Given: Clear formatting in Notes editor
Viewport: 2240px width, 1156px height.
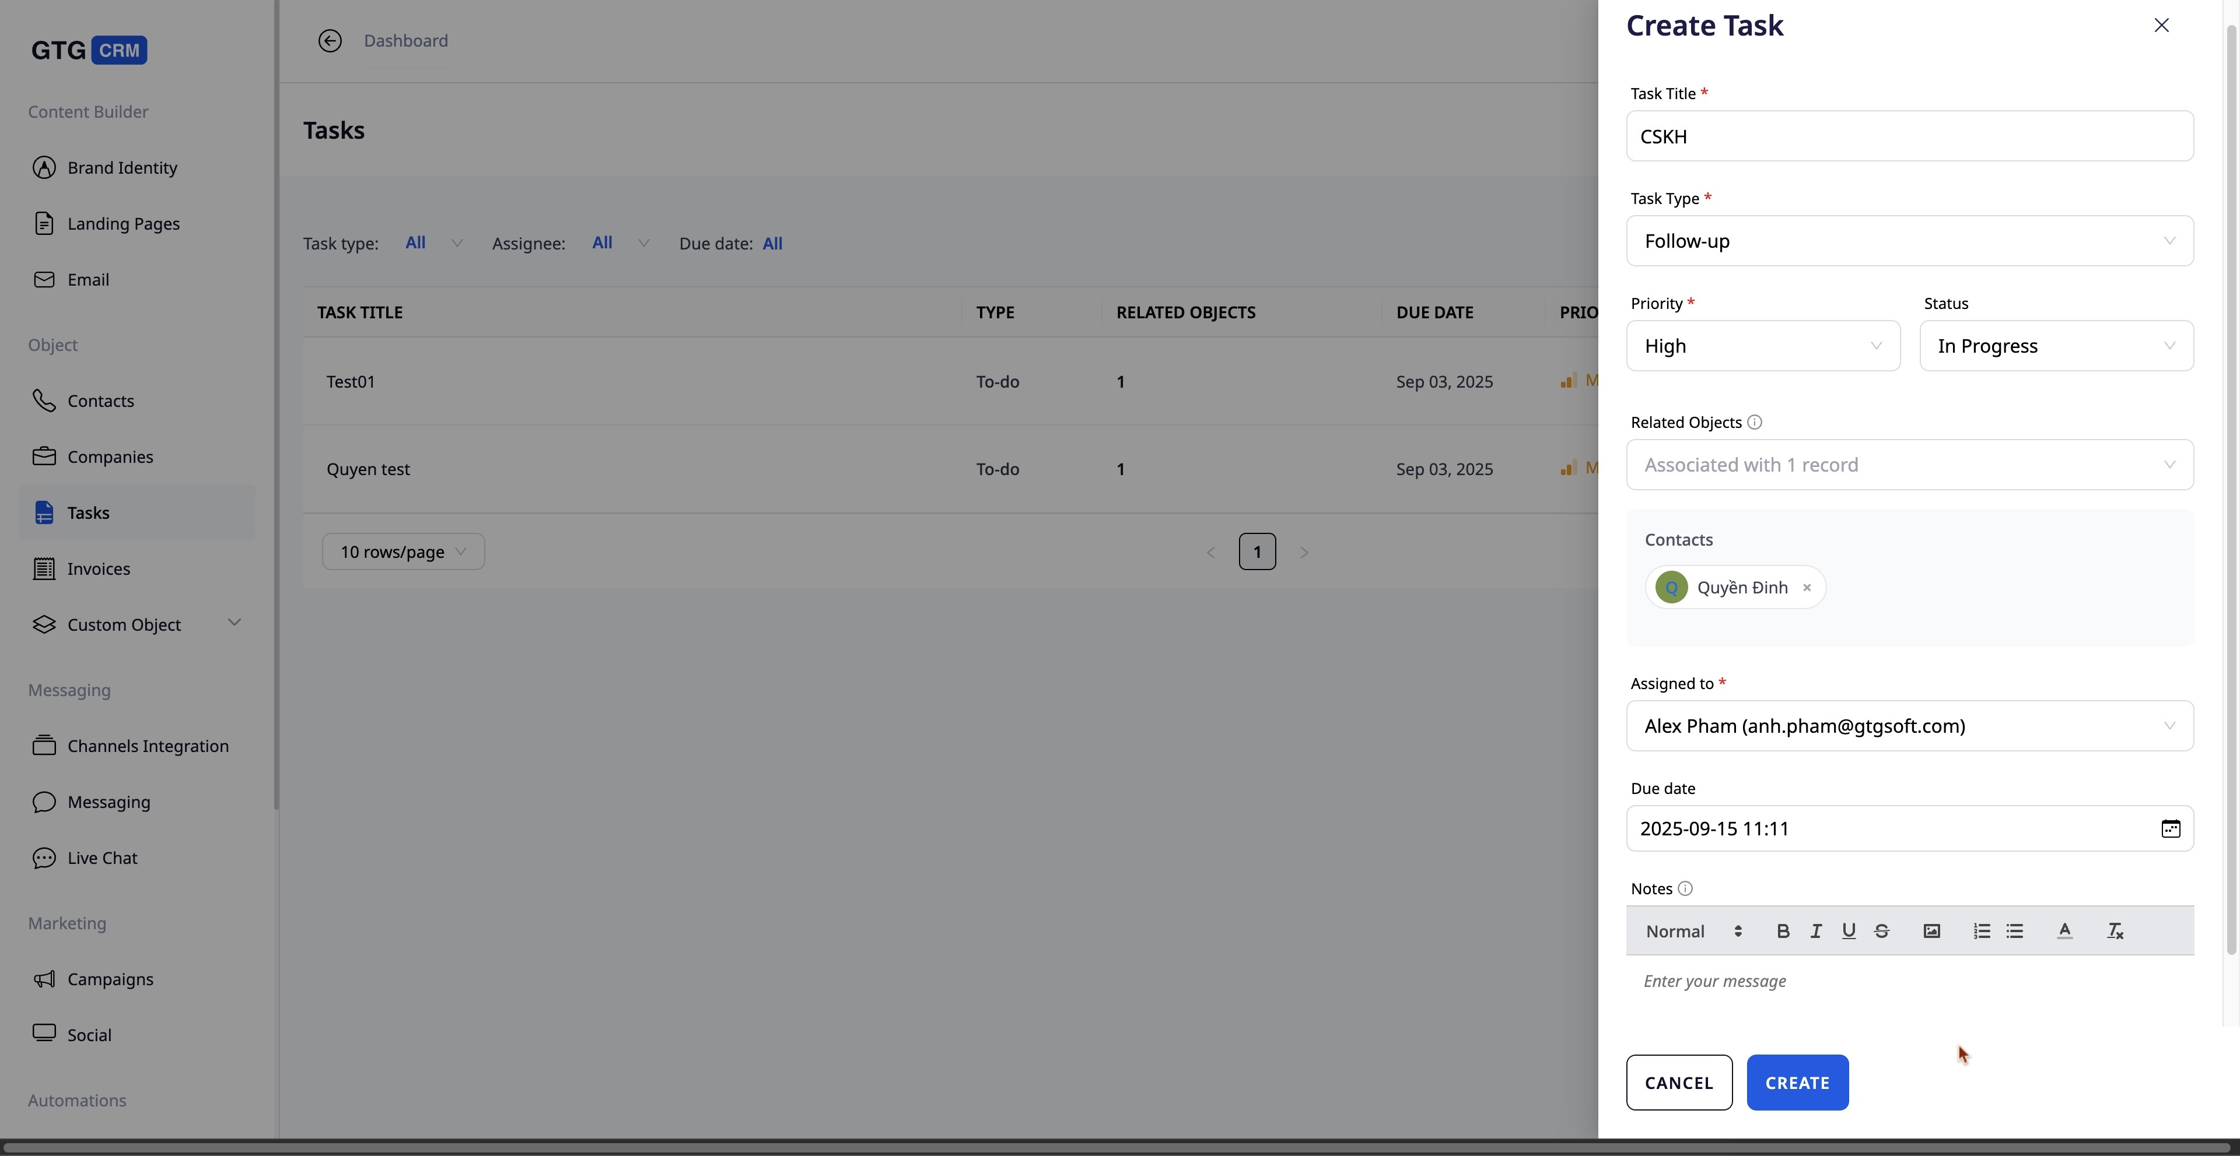Looking at the screenshot, I should pos(2115,931).
